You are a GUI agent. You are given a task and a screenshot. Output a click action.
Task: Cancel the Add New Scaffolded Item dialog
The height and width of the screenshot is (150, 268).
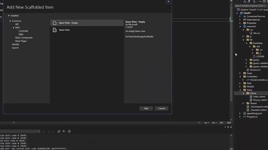pyautogui.click(x=162, y=108)
